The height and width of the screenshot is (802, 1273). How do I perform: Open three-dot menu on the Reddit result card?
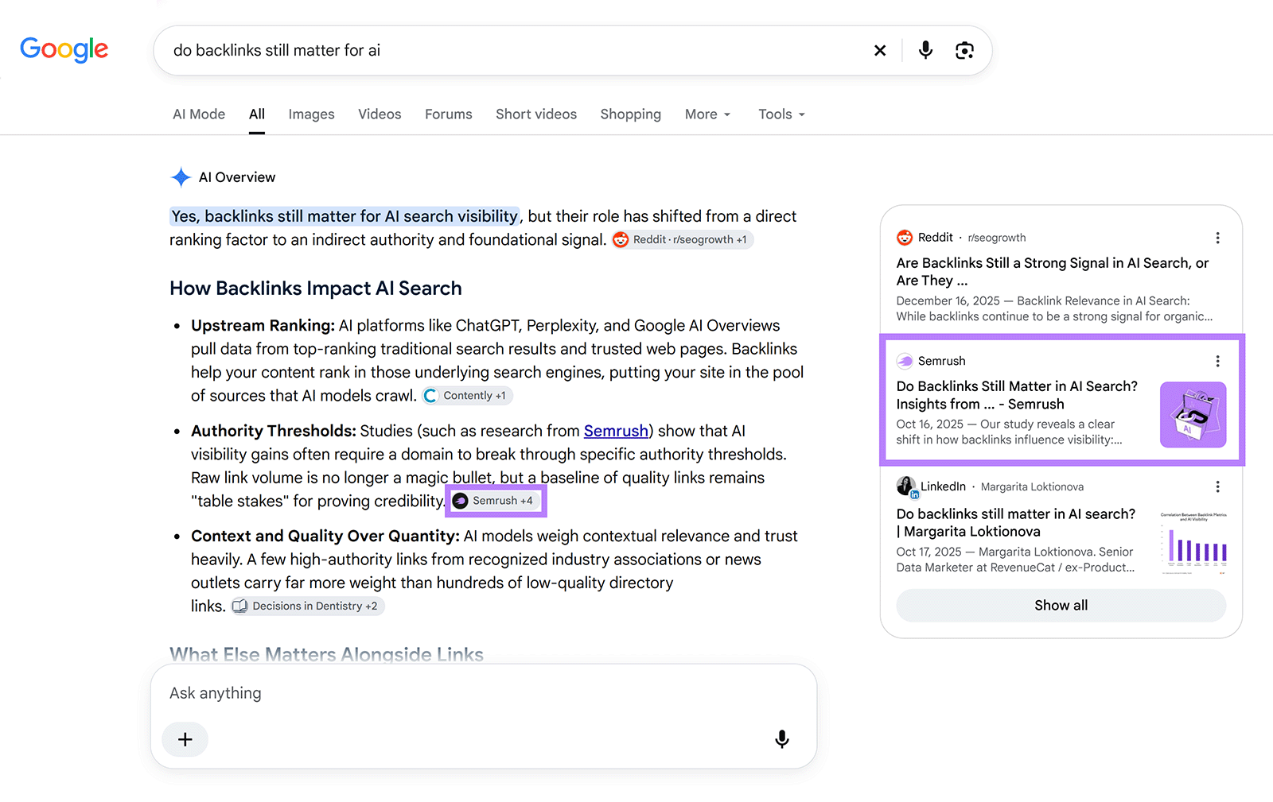point(1217,238)
